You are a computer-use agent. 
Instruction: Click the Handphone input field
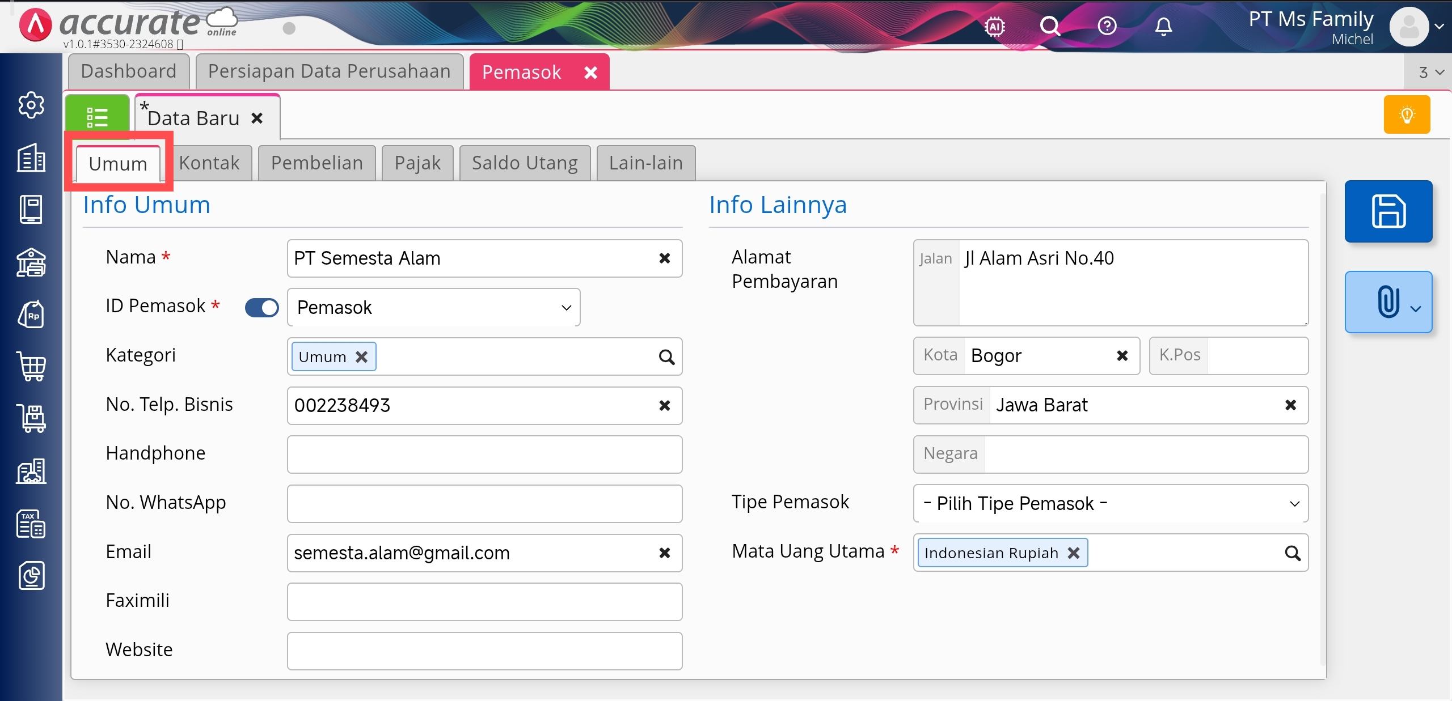coord(484,454)
